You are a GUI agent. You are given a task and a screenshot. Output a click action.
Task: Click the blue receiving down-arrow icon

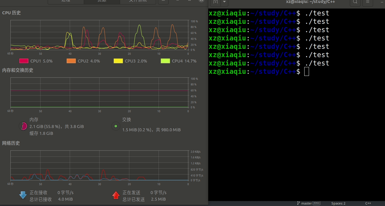pos(23,195)
